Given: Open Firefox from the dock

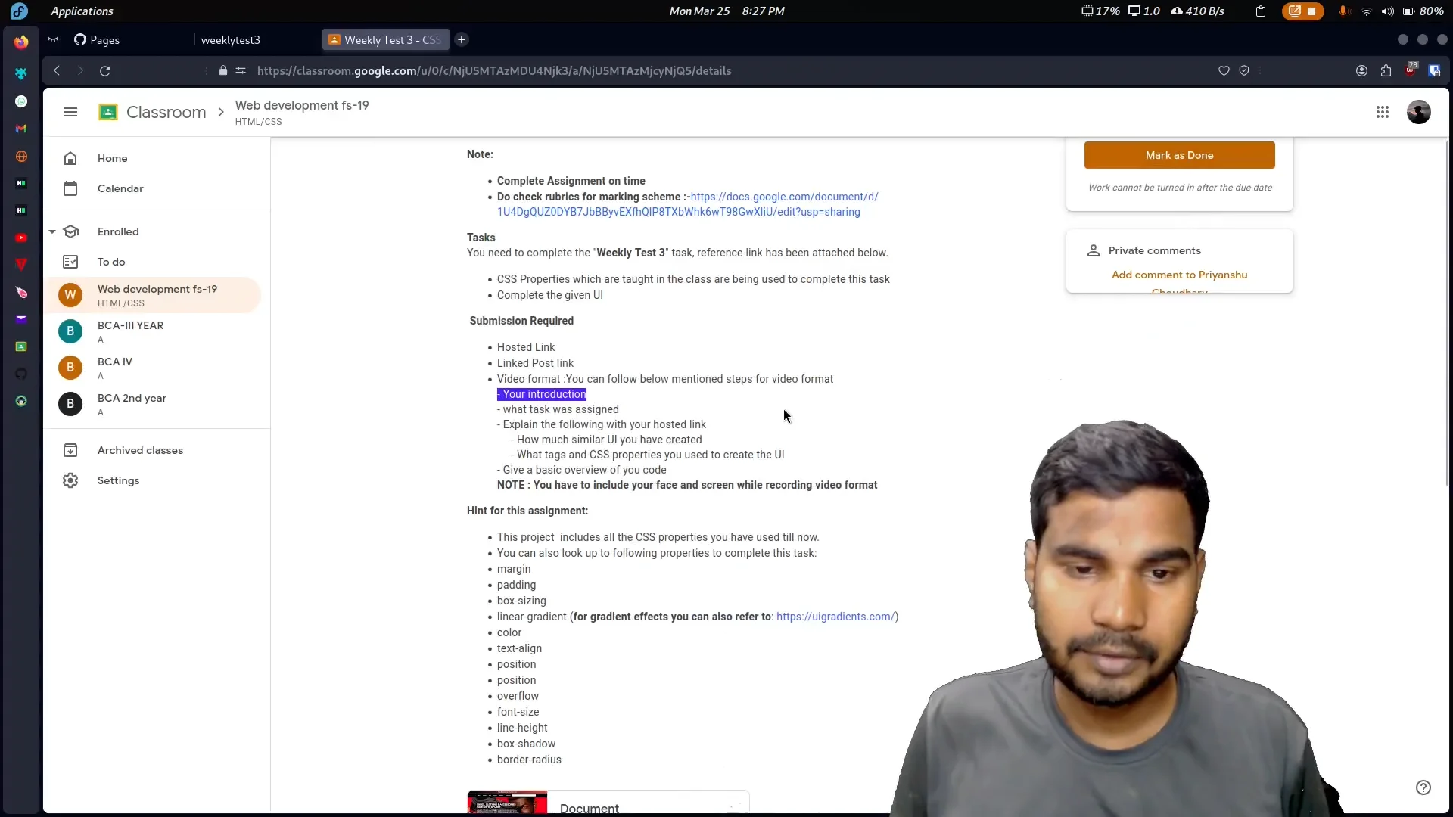Looking at the screenshot, I should 21,42.
